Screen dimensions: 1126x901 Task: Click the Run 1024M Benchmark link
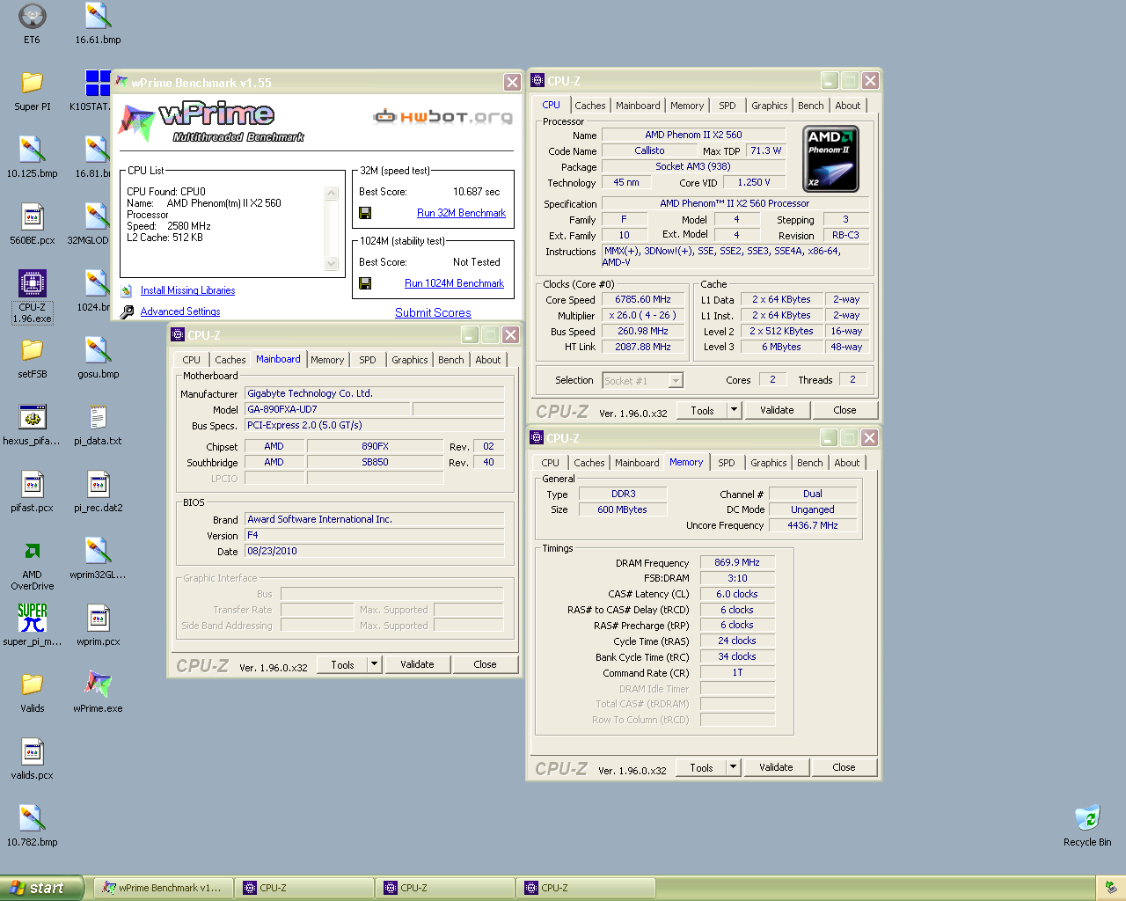(454, 283)
